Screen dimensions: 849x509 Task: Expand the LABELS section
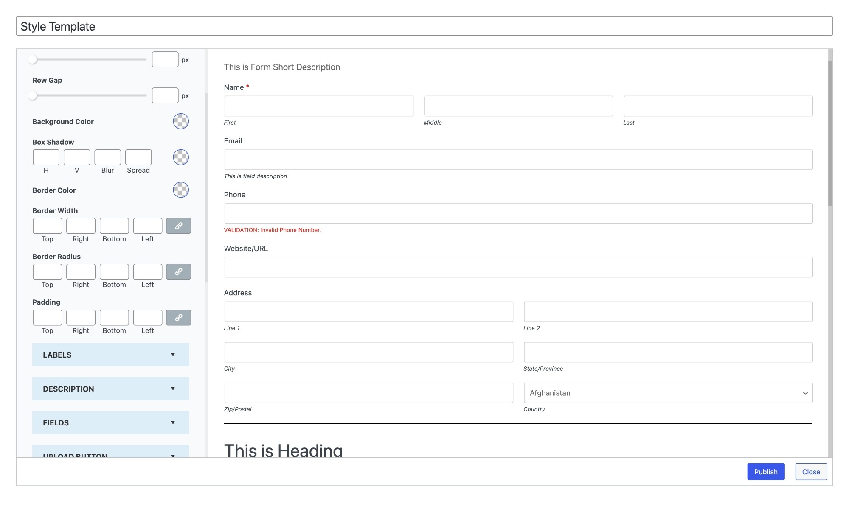pyautogui.click(x=110, y=355)
